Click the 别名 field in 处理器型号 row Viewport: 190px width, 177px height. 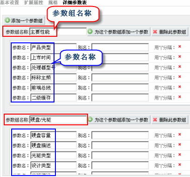[120, 68]
